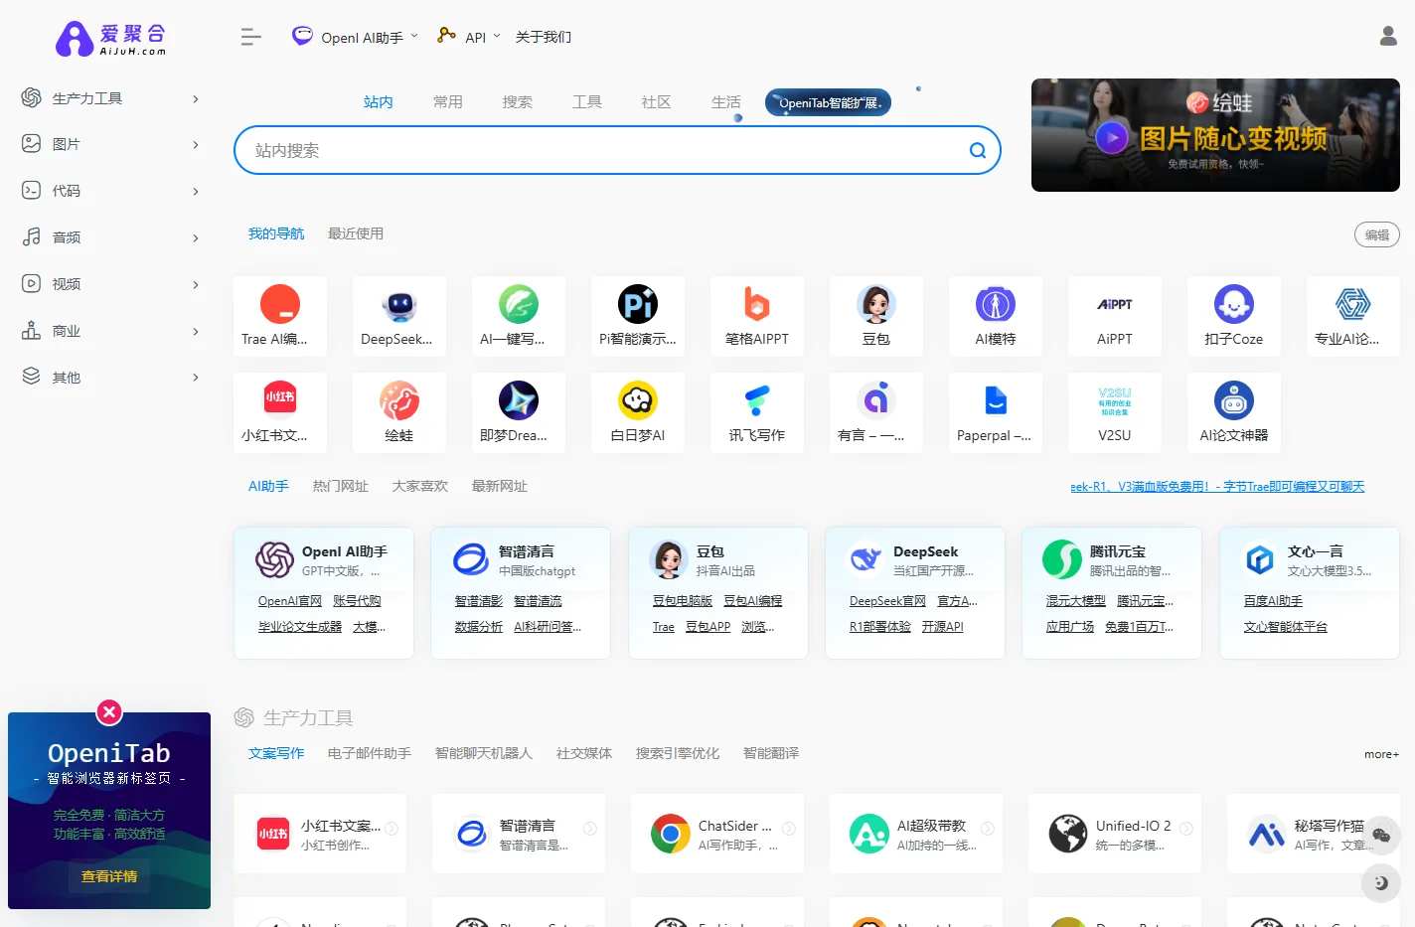This screenshot has height=927, width=1415.
Task: Switch to the 生活 search tab
Action: click(x=726, y=101)
